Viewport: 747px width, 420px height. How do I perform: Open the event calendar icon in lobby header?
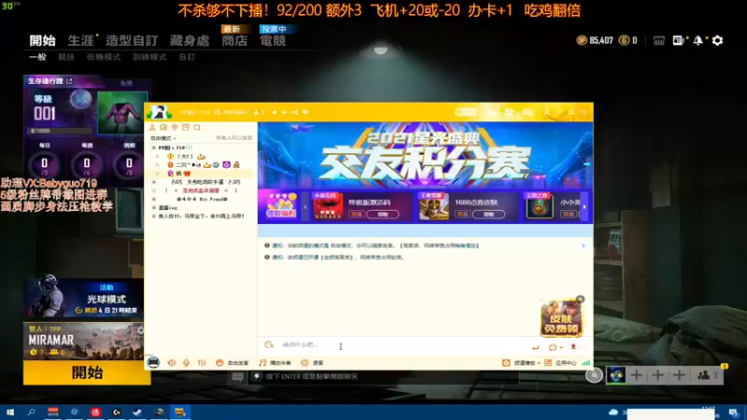(x=659, y=41)
